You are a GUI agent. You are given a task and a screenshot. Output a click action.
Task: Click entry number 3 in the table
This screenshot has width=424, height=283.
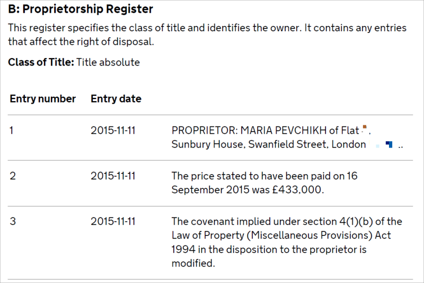click(13, 221)
